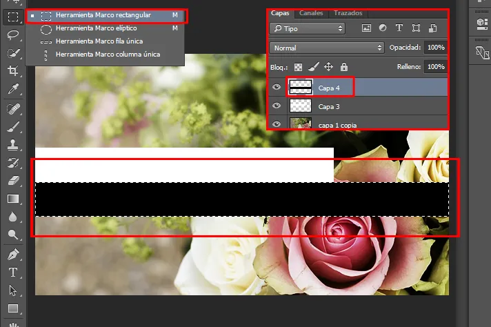Select the History Brush tool
491x327 pixels.
coord(13,163)
